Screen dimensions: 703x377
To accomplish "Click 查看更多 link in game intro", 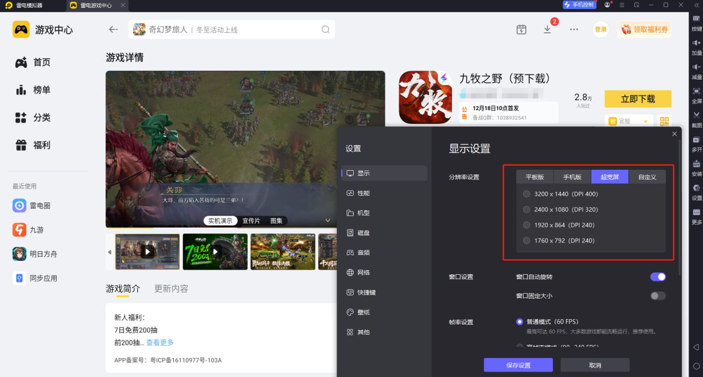I will click(160, 343).
